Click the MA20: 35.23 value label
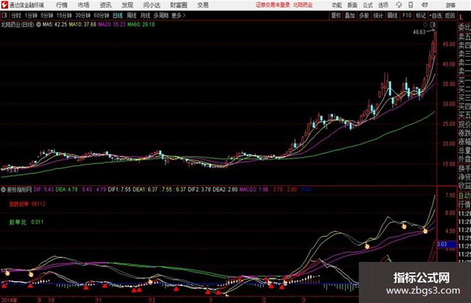Viewport: 471px width, 303px height. (x=112, y=24)
